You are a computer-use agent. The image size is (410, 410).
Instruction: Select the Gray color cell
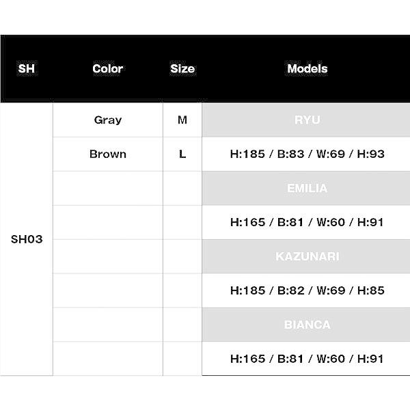(x=107, y=120)
